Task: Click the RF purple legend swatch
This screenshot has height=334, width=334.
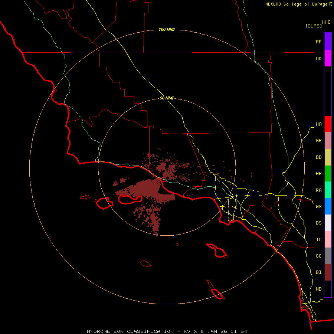Action: click(x=328, y=42)
